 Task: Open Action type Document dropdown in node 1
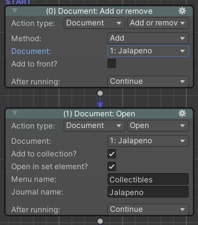click(x=94, y=125)
